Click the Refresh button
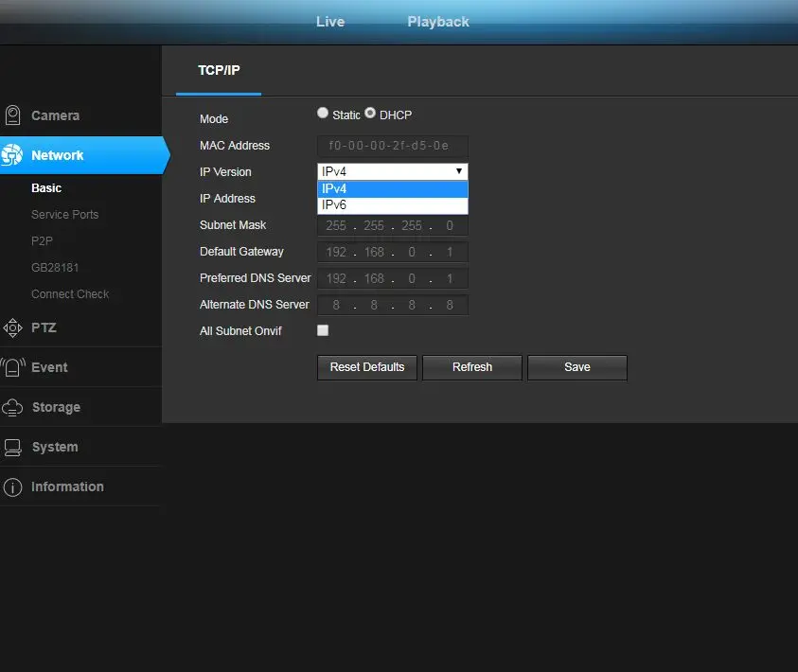This screenshot has height=672, width=798. click(472, 367)
